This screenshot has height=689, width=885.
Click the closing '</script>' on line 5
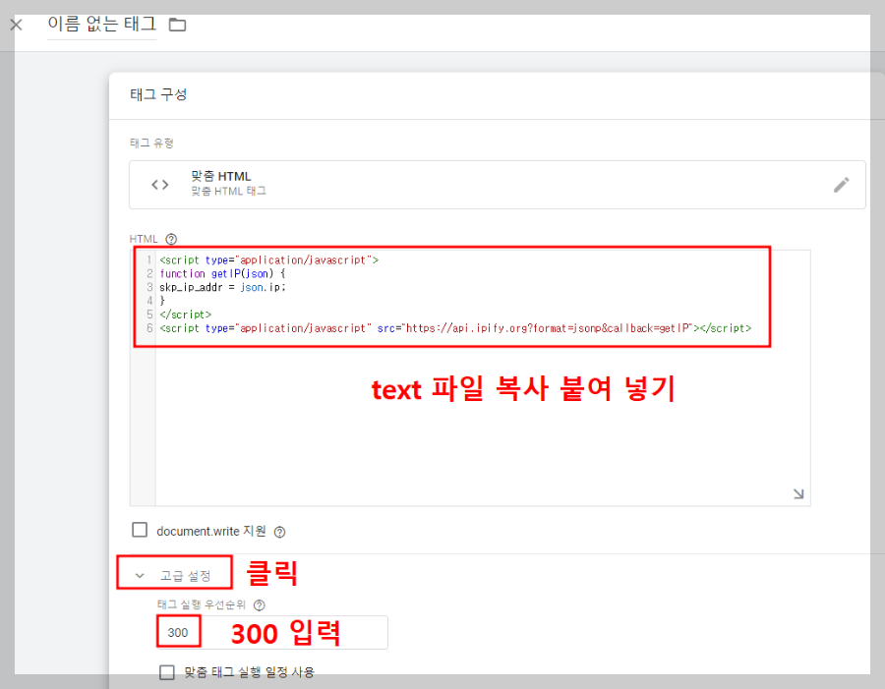pyautogui.click(x=186, y=315)
